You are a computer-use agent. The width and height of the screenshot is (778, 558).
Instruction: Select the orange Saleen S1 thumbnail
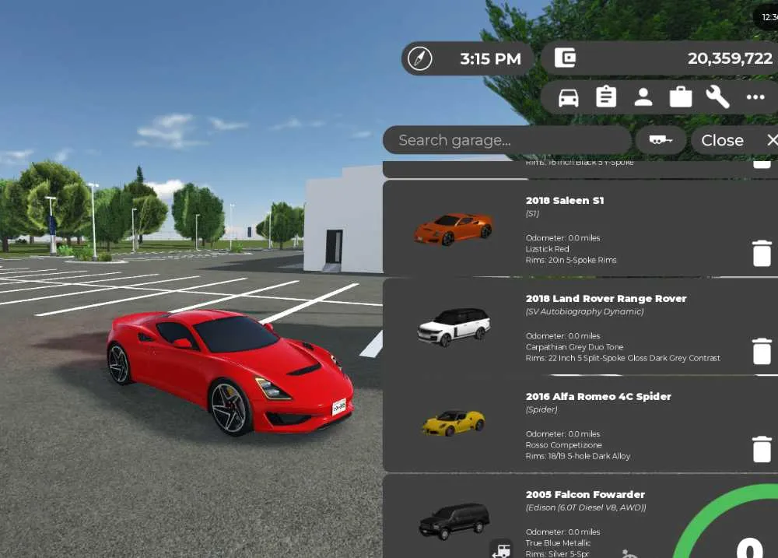coord(454,229)
